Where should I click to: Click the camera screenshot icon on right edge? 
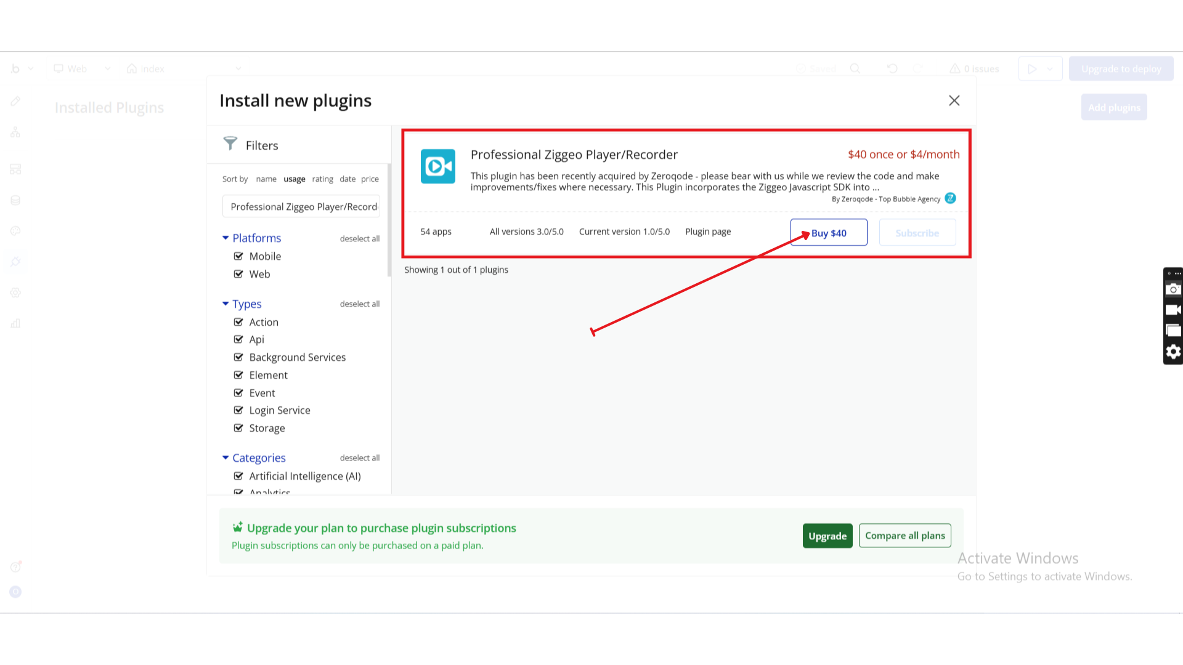click(x=1173, y=289)
